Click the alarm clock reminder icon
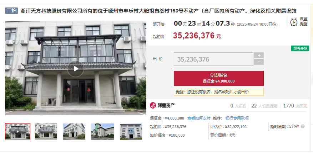Image resolution: width=313 pixels, height=153 pixels. 294,22
